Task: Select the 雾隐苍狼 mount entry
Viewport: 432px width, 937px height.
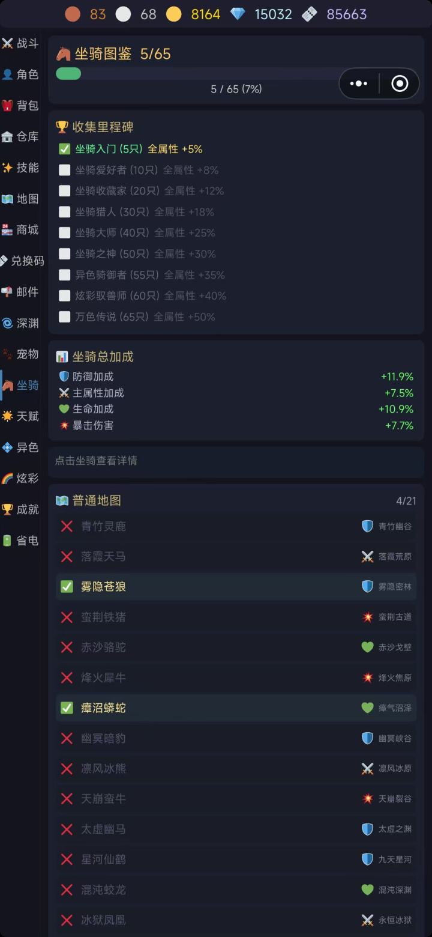Action: pyautogui.click(x=236, y=587)
